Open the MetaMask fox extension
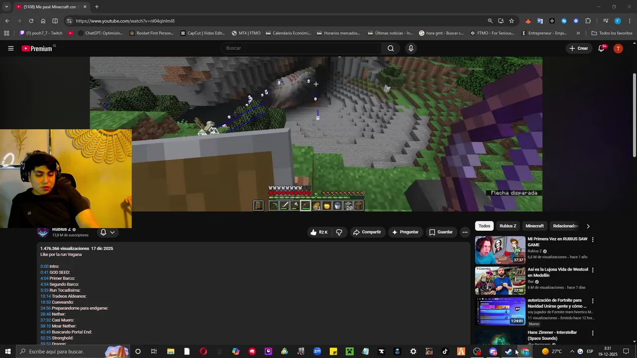This screenshot has width=637, height=358. tap(528, 21)
